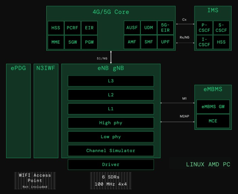
Task: Click the Not included text
Action: coord(35,187)
